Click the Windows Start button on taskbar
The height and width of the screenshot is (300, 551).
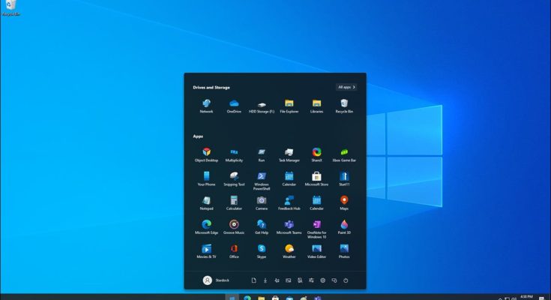tap(232, 298)
